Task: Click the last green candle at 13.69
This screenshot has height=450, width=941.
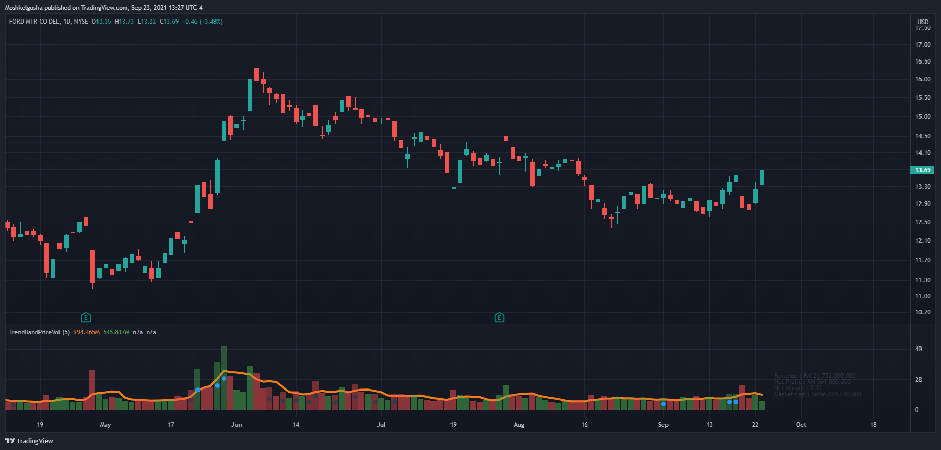Action: [x=762, y=177]
